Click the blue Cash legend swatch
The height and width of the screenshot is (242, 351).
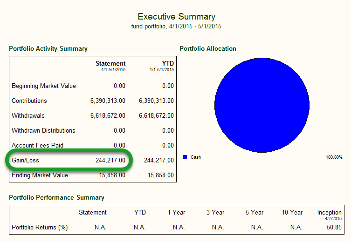pos(185,157)
